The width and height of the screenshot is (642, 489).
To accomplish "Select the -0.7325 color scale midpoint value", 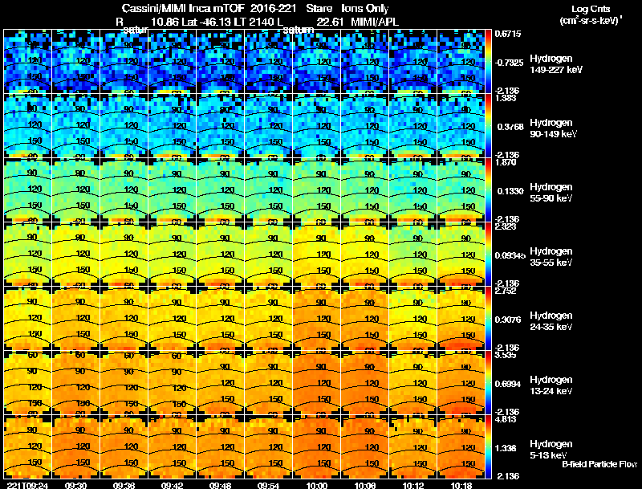I will [509, 63].
